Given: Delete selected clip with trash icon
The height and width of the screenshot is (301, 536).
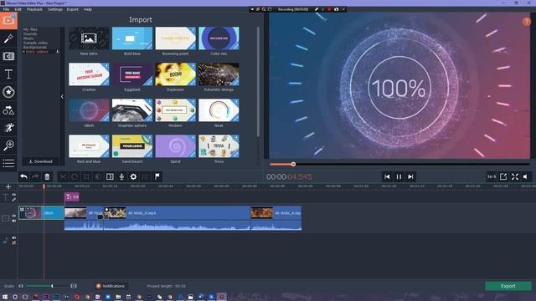Looking at the screenshot, I should point(47,176).
